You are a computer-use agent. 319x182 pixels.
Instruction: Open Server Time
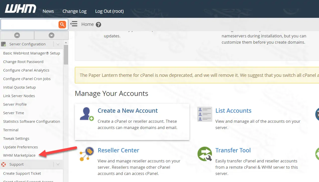coord(14,113)
